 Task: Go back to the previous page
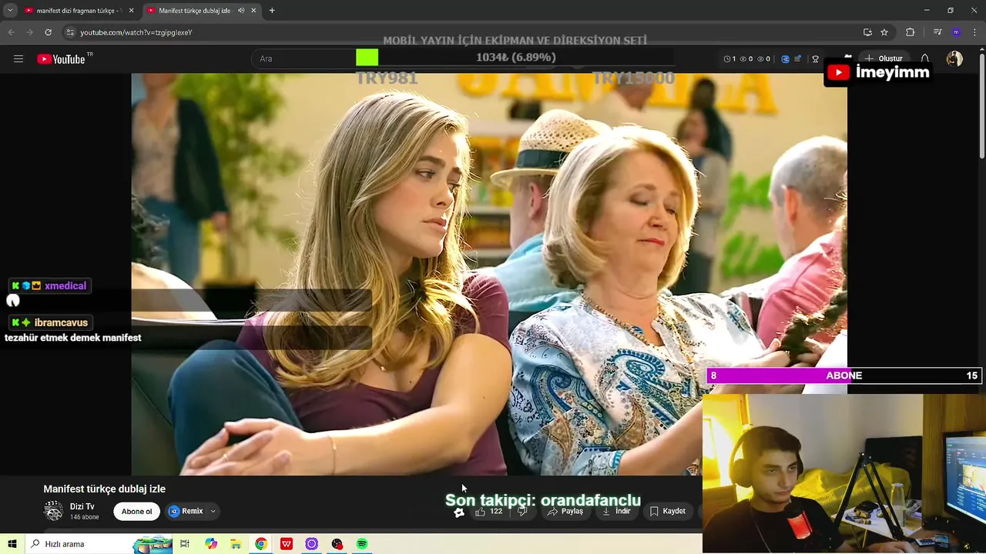pyautogui.click(x=11, y=32)
